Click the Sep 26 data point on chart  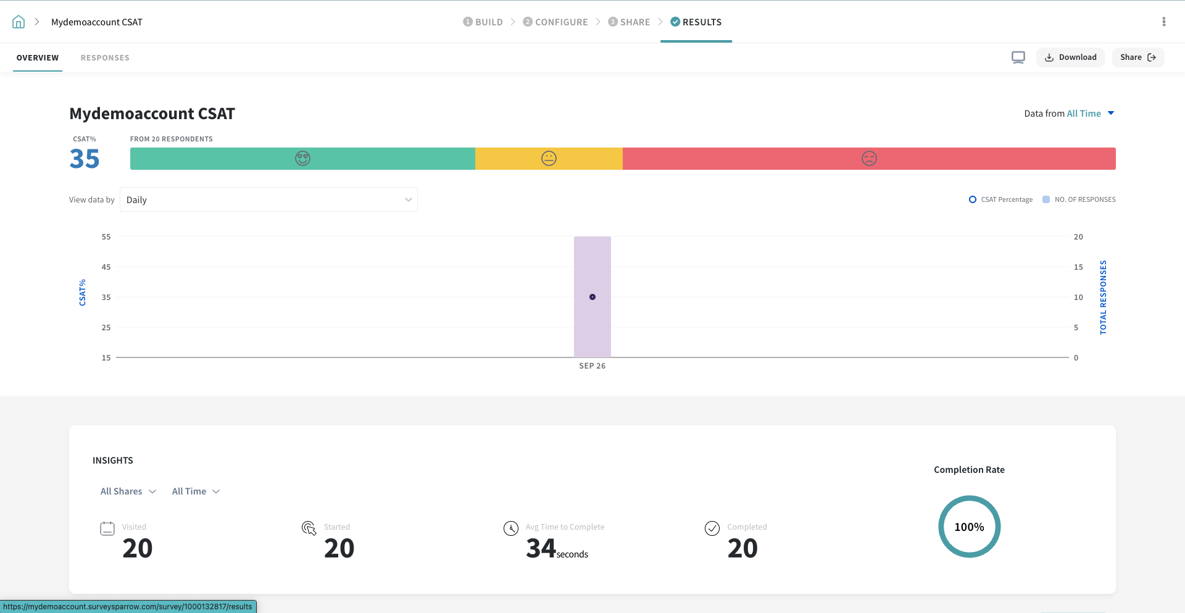point(592,297)
